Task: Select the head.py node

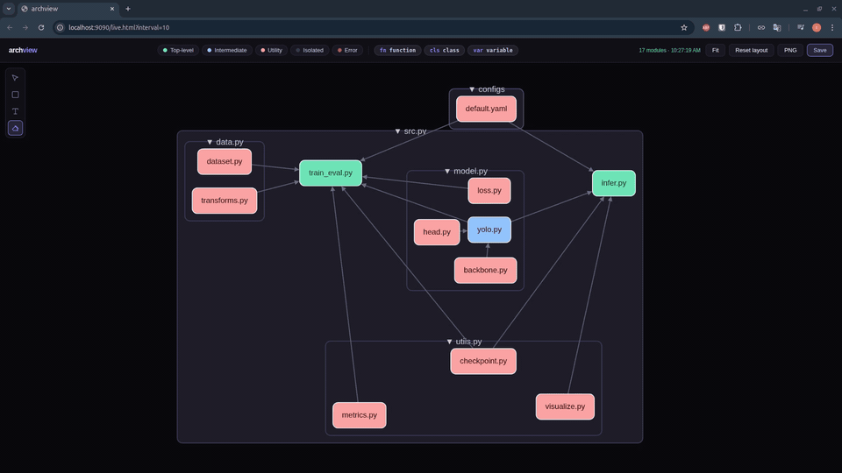Action: pos(437,232)
